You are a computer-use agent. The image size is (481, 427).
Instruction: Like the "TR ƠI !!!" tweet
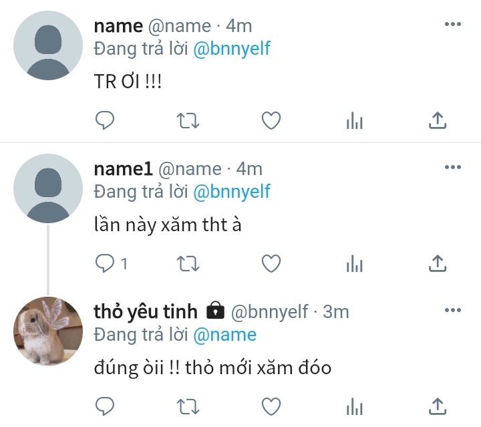tap(271, 120)
